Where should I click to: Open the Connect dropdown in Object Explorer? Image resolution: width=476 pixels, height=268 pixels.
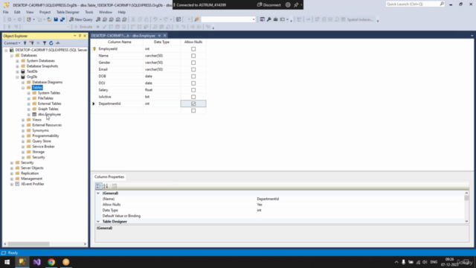(x=12, y=43)
